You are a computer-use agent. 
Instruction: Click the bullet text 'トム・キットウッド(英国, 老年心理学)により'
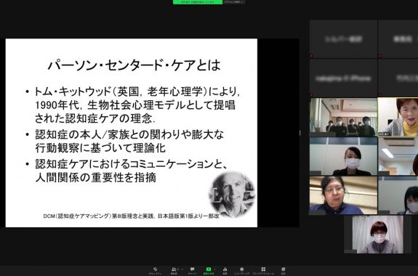point(138,92)
